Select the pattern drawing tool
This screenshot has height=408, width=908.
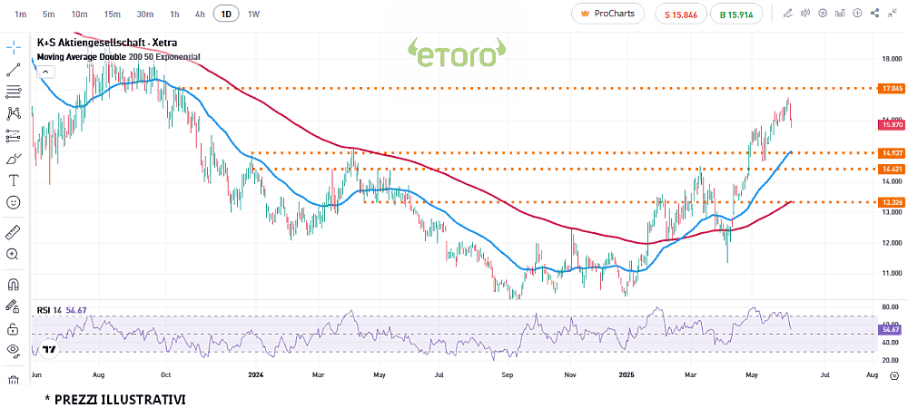tap(14, 113)
